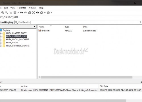The height and width of the screenshot is (102, 142).
Task: Select the Delete value history entry
Action: 59,90
